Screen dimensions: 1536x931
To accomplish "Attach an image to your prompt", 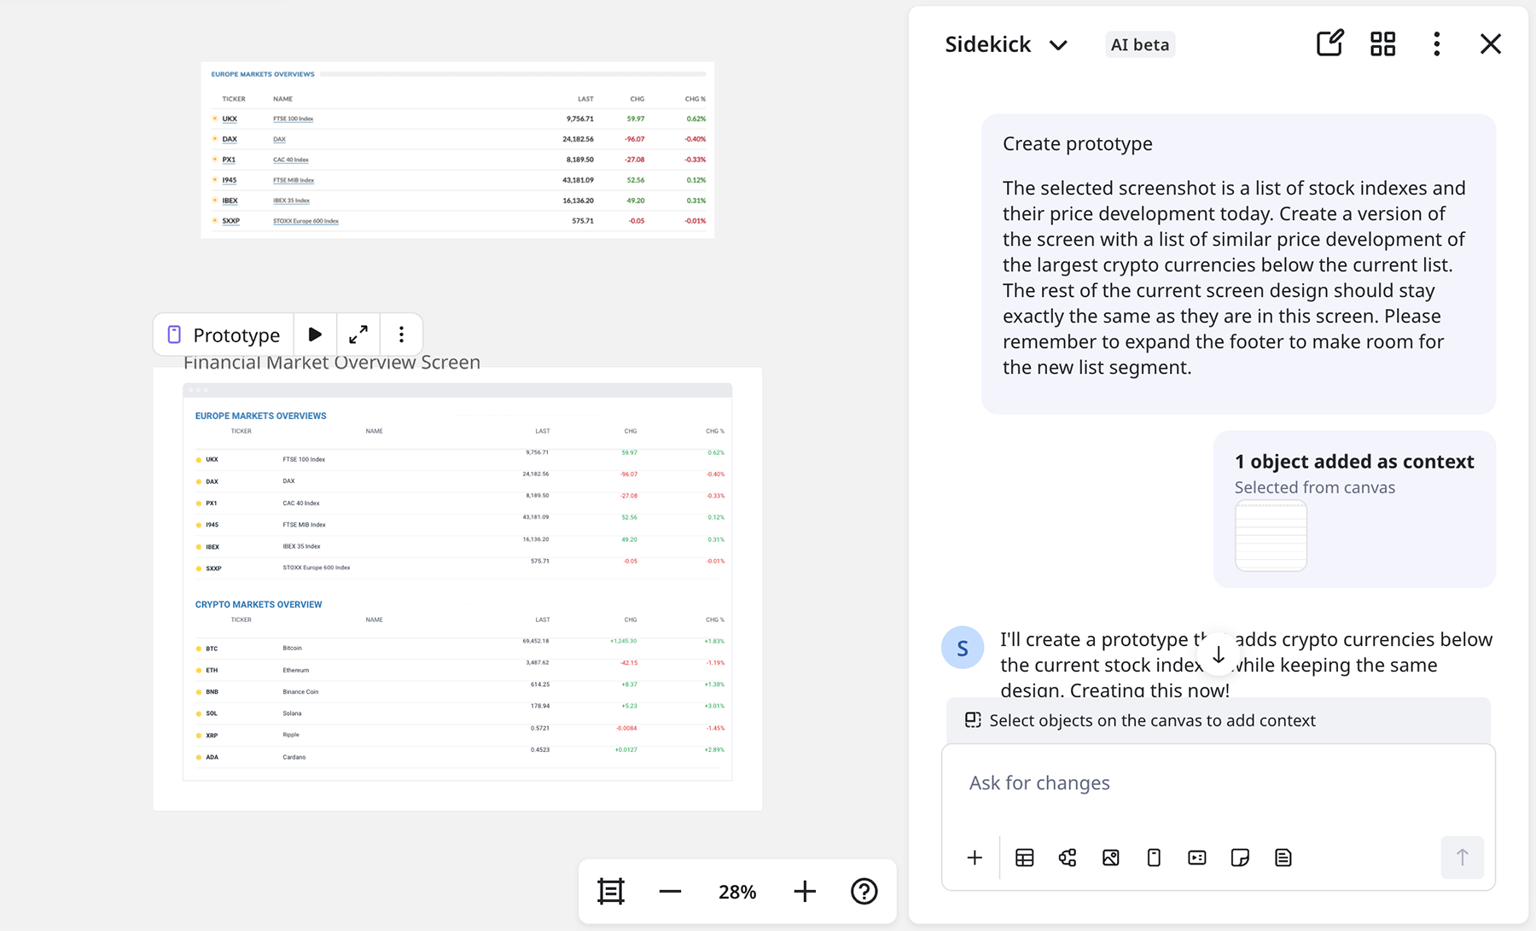I will pos(1110,858).
